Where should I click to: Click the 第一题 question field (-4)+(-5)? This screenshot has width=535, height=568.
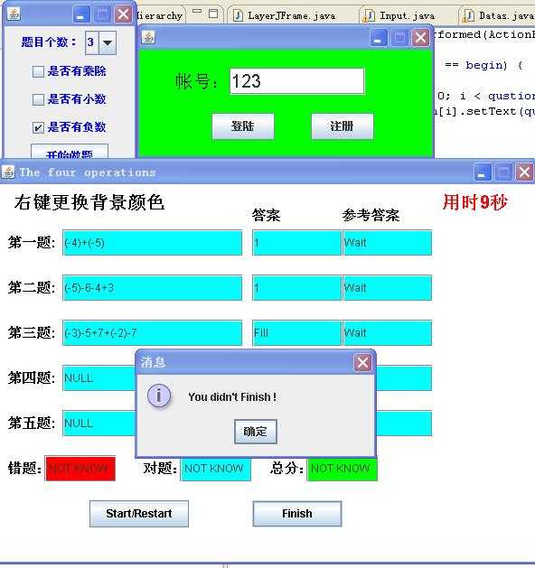coord(152,243)
